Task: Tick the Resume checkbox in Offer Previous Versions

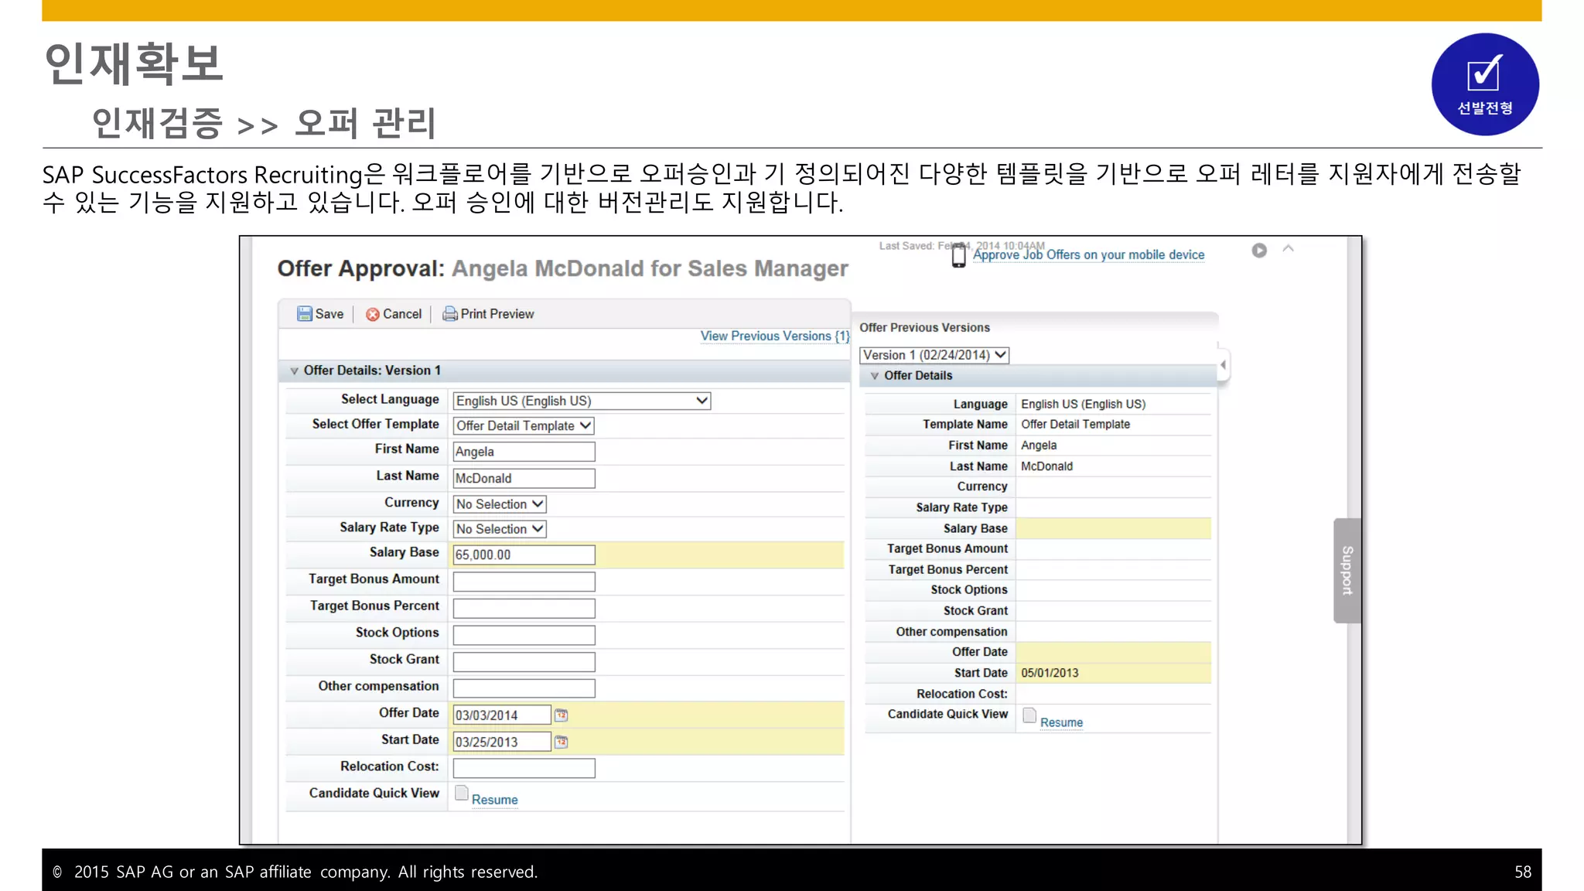Action: pyautogui.click(x=1029, y=715)
